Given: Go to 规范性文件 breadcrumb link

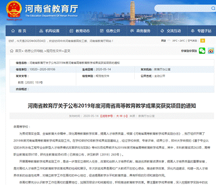Looking at the screenshot, I should [54, 51].
